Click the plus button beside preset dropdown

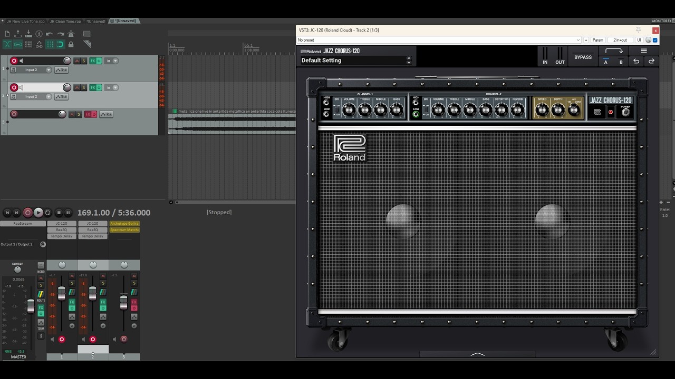(x=586, y=40)
